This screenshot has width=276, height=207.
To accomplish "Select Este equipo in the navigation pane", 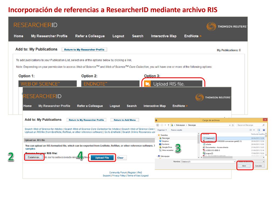I will (164, 156).
